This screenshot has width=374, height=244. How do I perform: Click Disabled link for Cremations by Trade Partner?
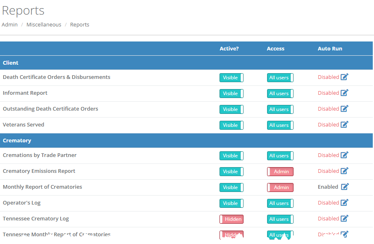(328, 155)
